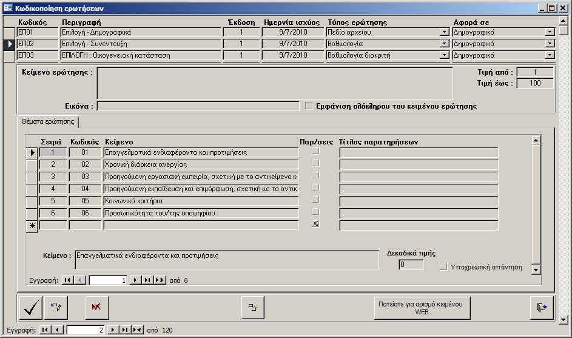Toggle Παρ/σεις checkbox for row 03
This screenshot has width=572, height=338.
tap(315, 175)
